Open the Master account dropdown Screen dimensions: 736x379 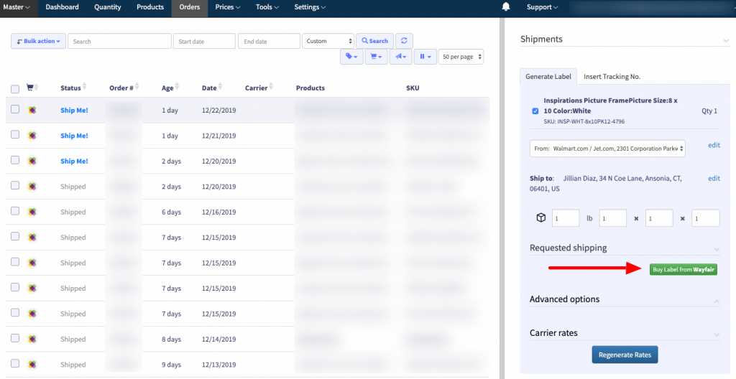[x=17, y=7]
